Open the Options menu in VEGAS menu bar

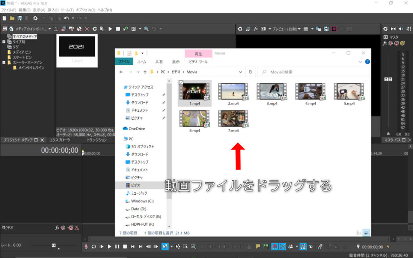(x=86, y=10)
